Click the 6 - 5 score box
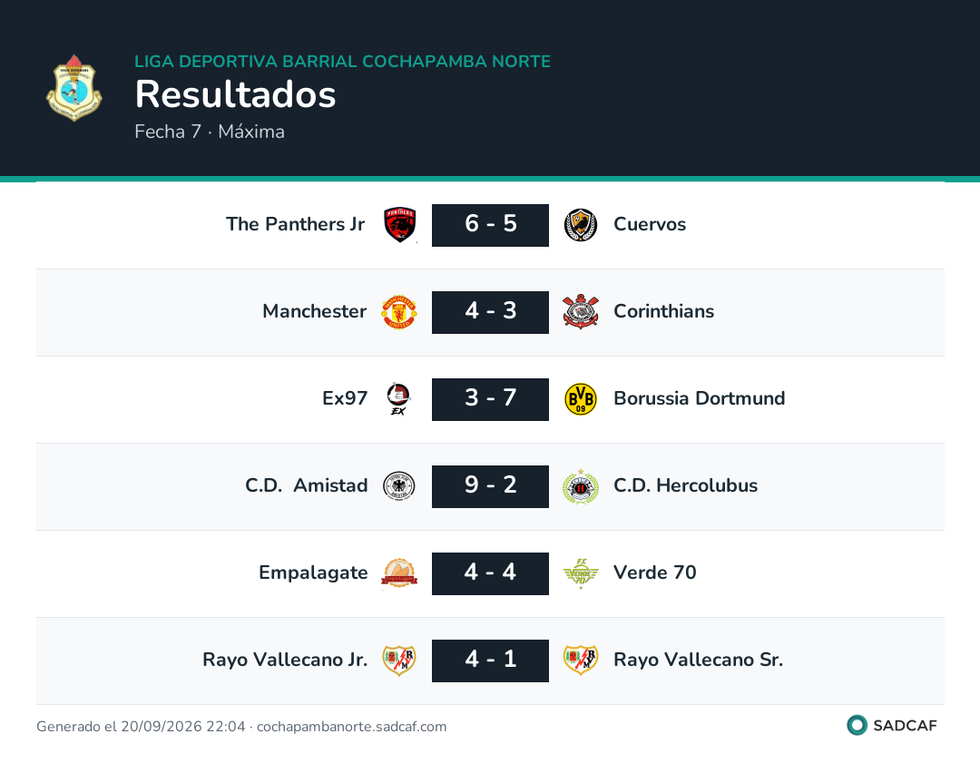980x773 pixels. [x=491, y=225]
